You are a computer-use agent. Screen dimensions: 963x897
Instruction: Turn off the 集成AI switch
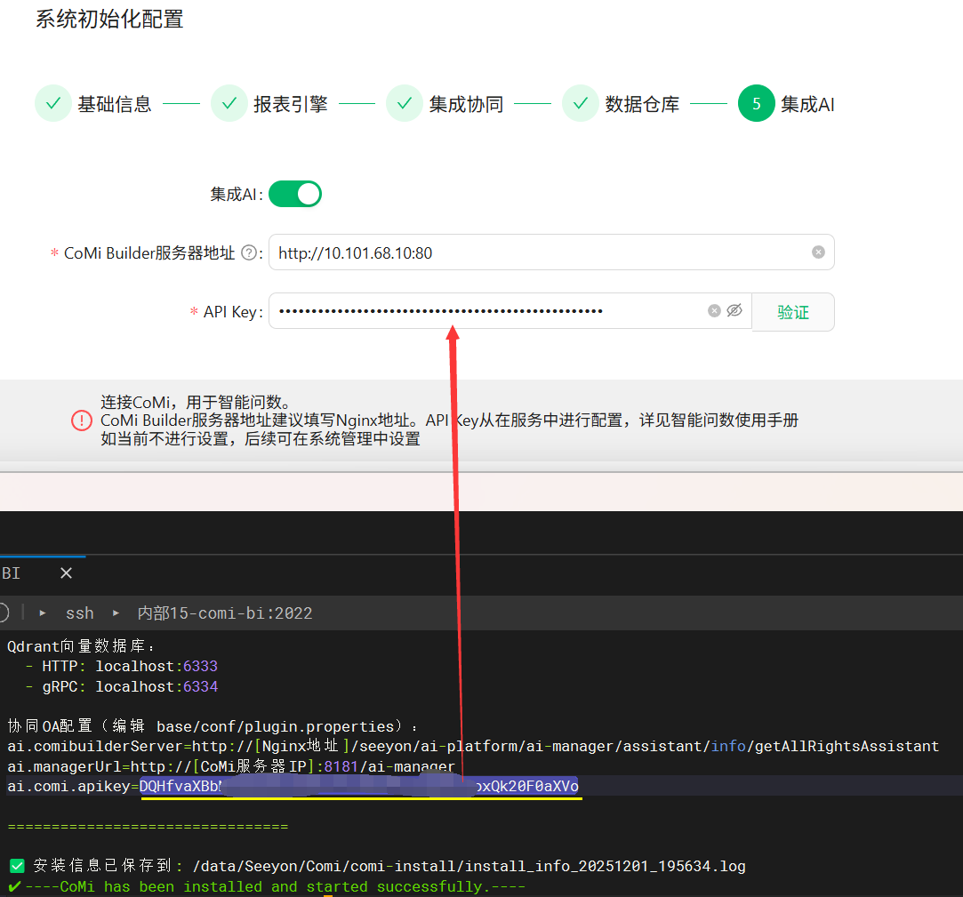coord(294,194)
